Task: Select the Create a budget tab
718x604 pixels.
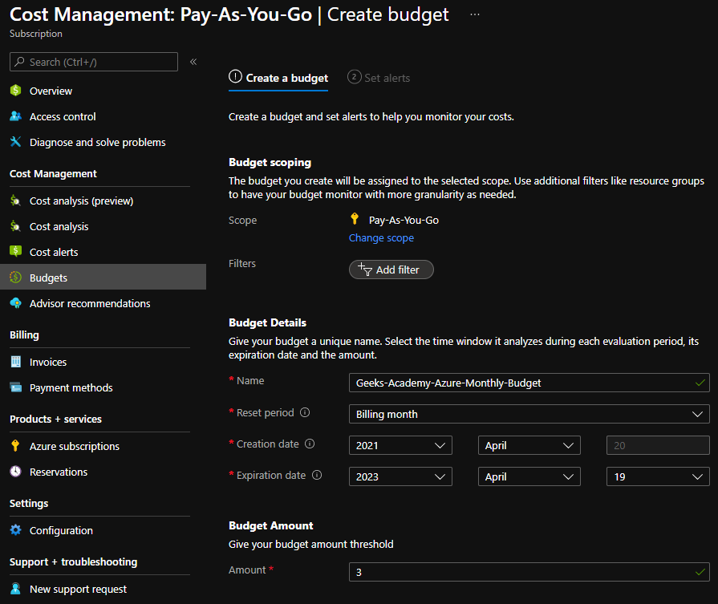Action: [x=278, y=78]
